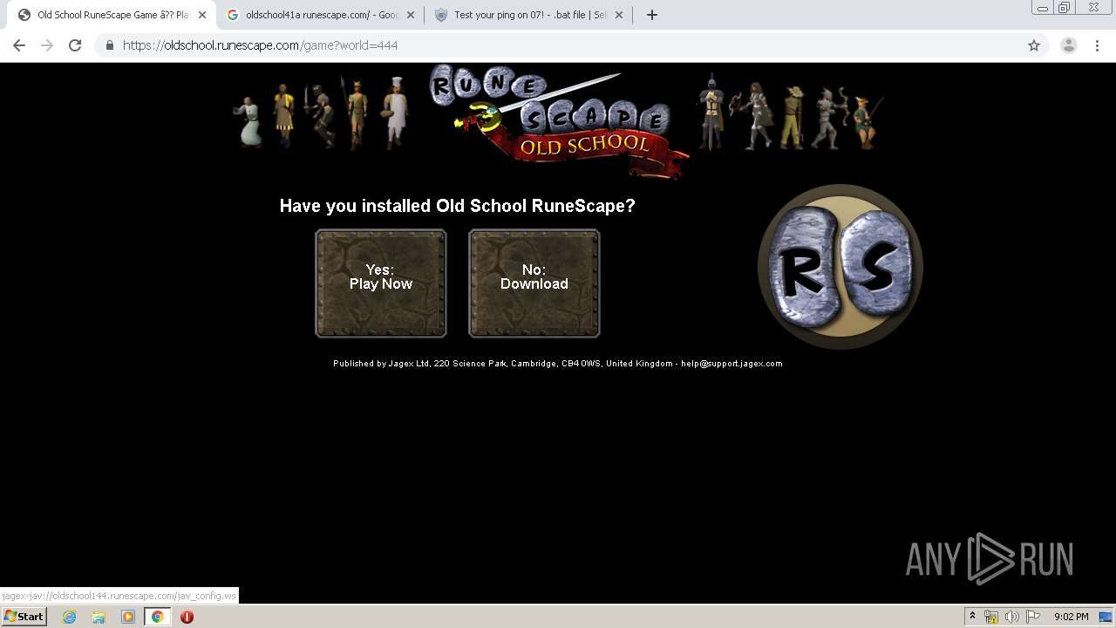Screen dimensions: 1116x628
Task: Launch Internet Explorer from taskbar
Action: [70, 617]
